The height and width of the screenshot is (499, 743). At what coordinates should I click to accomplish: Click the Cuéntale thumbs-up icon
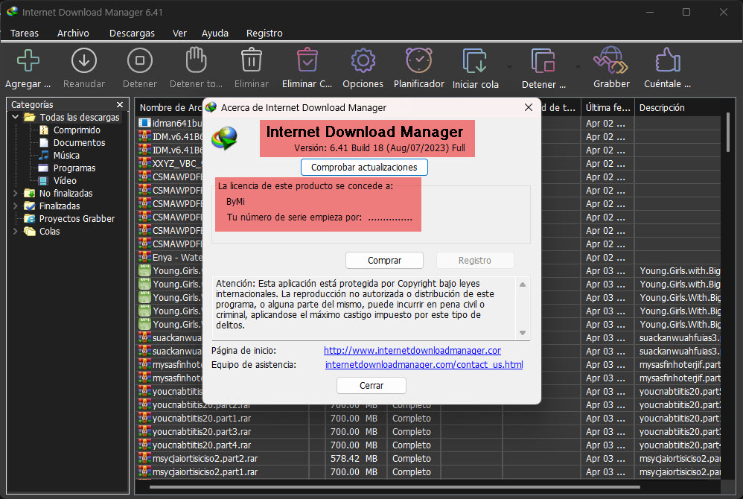coord(667,60)
